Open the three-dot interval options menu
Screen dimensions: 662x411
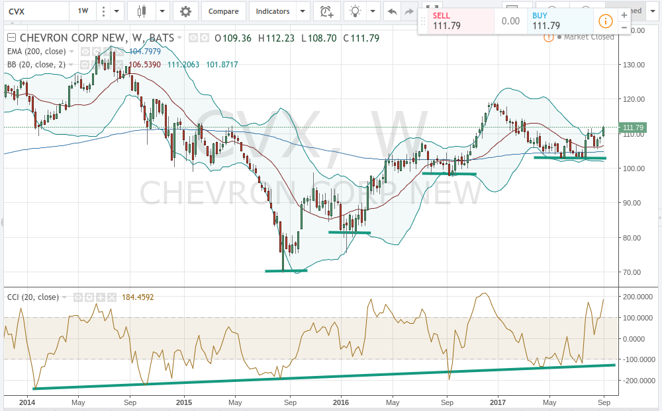pyautogui.click(x=103, y=11)
